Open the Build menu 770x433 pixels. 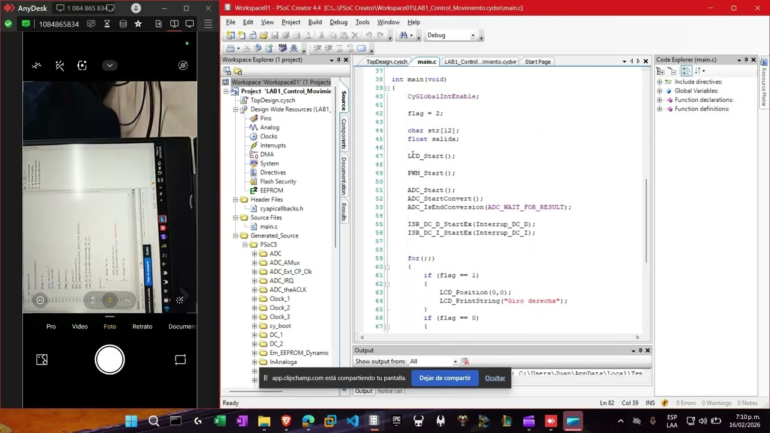[315, 22]
